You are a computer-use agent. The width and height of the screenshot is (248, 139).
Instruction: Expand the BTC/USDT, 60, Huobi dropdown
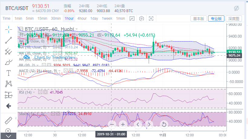pyautogui.click(x=77, y=29)
